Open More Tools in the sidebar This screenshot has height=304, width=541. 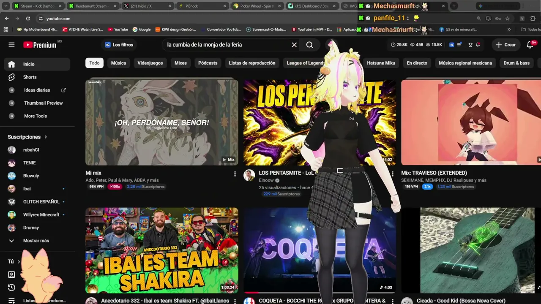(x=37, y=116)
